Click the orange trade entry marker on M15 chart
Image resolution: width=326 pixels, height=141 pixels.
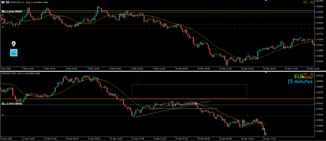(x=196, y=104)
